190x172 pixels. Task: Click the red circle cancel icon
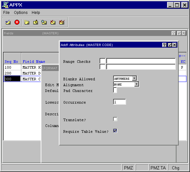point(17,22)
